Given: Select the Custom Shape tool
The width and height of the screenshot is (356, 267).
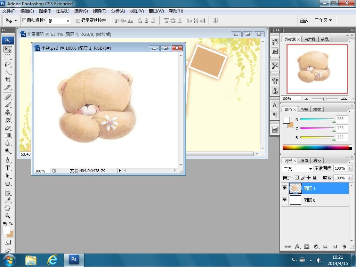Looking at the screenshot, I should point(8,183).
